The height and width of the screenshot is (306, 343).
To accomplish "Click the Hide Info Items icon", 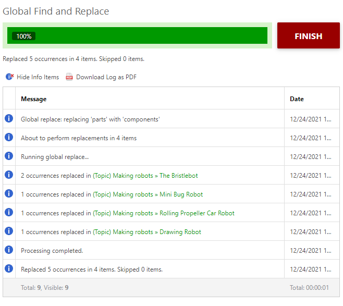I will coord(9,77).
